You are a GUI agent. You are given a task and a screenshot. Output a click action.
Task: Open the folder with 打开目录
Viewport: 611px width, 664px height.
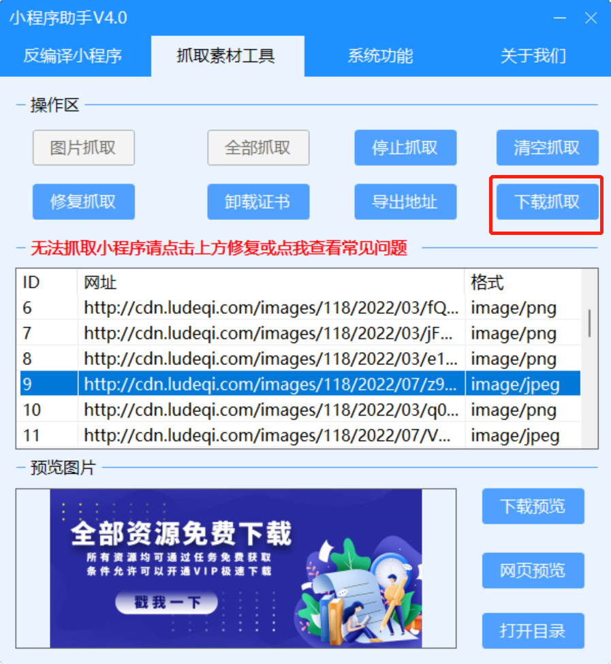coord(533,631)
